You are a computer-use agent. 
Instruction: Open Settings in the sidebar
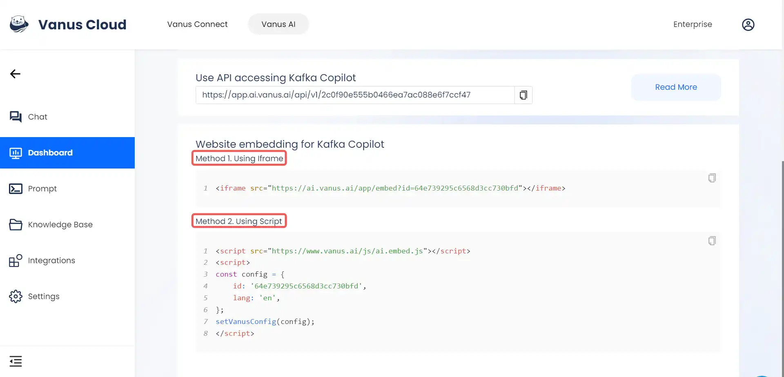[x=67, y=296]
